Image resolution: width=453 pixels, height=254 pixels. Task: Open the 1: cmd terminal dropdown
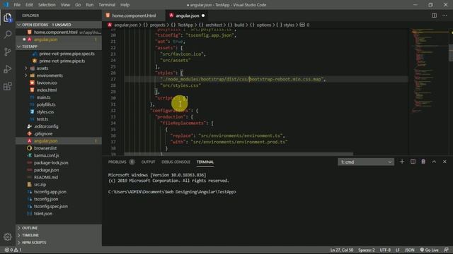[x=366, y=162]
